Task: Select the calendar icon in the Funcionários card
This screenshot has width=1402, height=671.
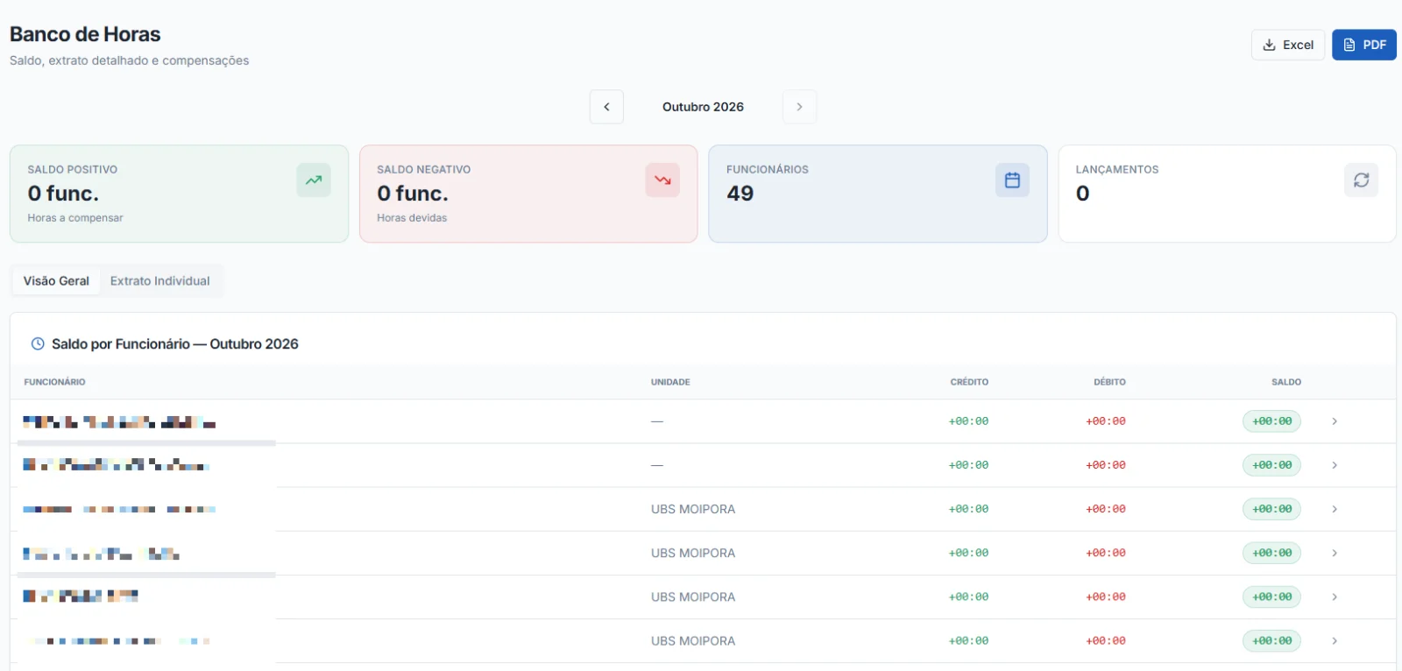Action: (x=1012, y=180)
